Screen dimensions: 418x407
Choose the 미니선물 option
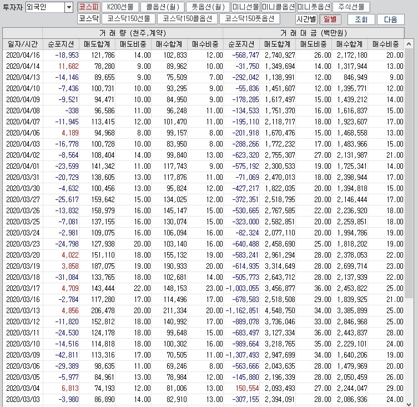(245, 7)
